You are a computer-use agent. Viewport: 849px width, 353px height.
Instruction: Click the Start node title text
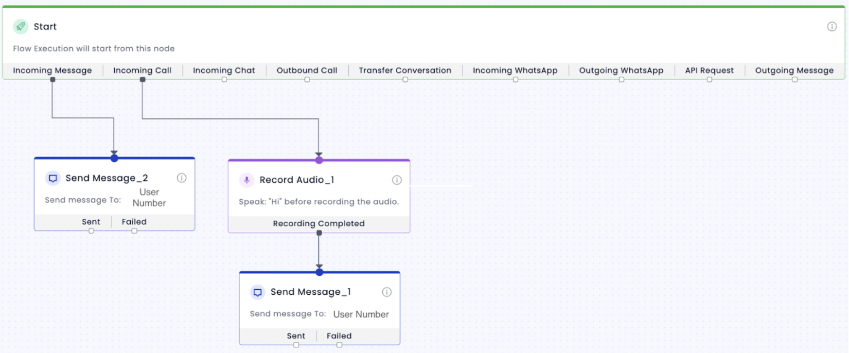[45, 27]
